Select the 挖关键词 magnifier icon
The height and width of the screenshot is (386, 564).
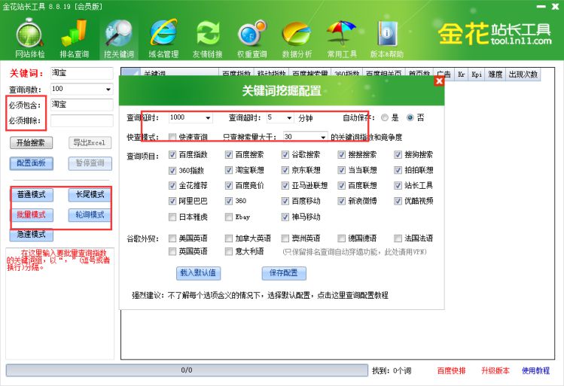click(x=119, y=39)
